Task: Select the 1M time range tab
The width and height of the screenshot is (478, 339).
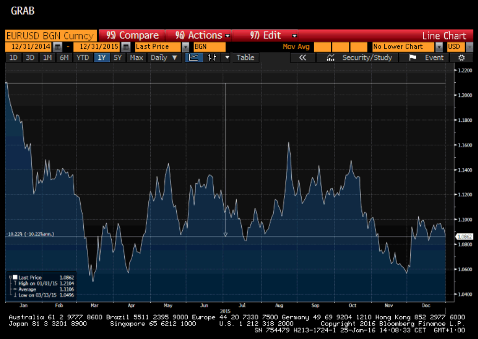Action: [47, 57]
